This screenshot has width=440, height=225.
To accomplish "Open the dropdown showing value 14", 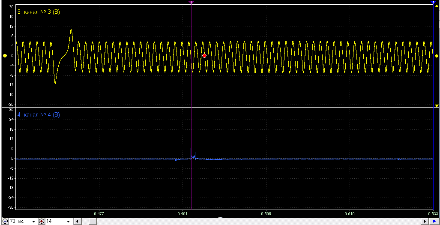I will pyautogui.click(x=68, y=221).
